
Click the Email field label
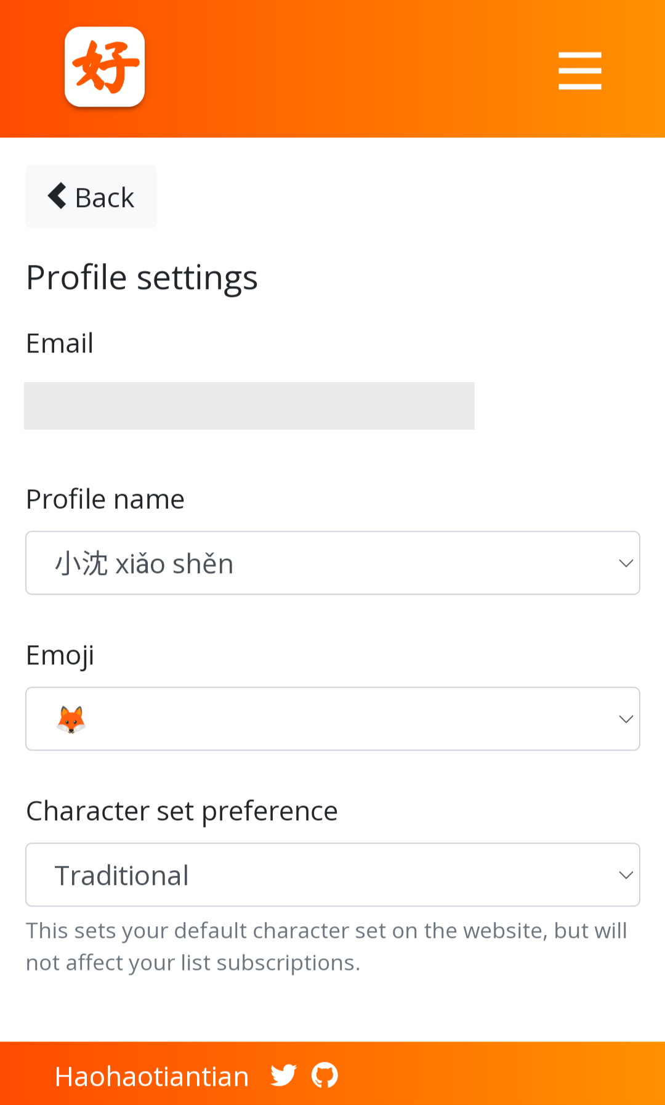60,343
